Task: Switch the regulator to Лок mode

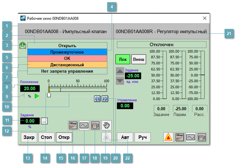Action: point(122,59)
